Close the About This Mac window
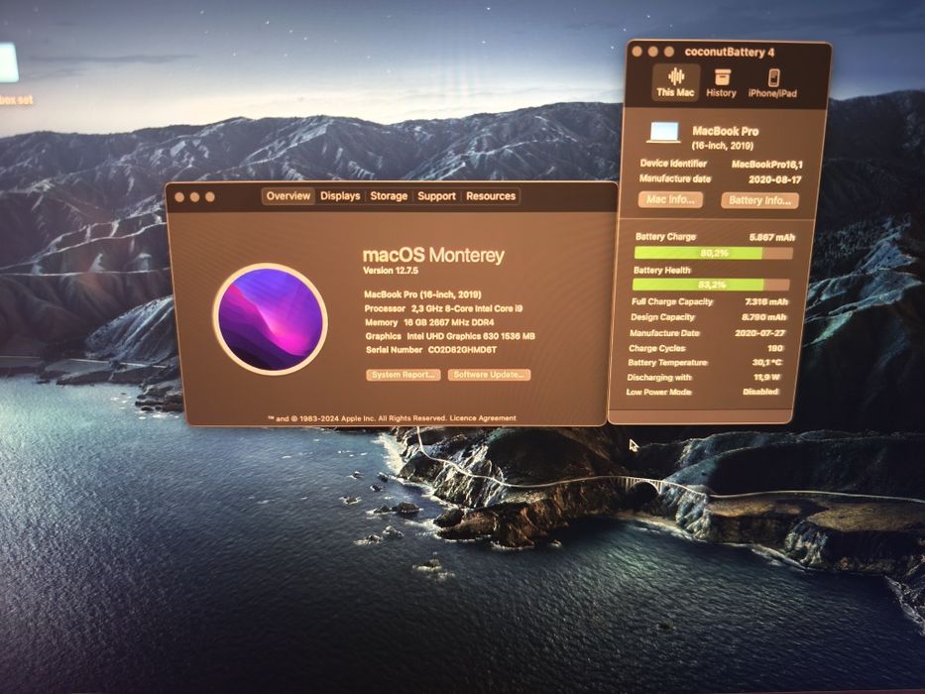Viewport: 925px width, 694px height. click(179, 197)
